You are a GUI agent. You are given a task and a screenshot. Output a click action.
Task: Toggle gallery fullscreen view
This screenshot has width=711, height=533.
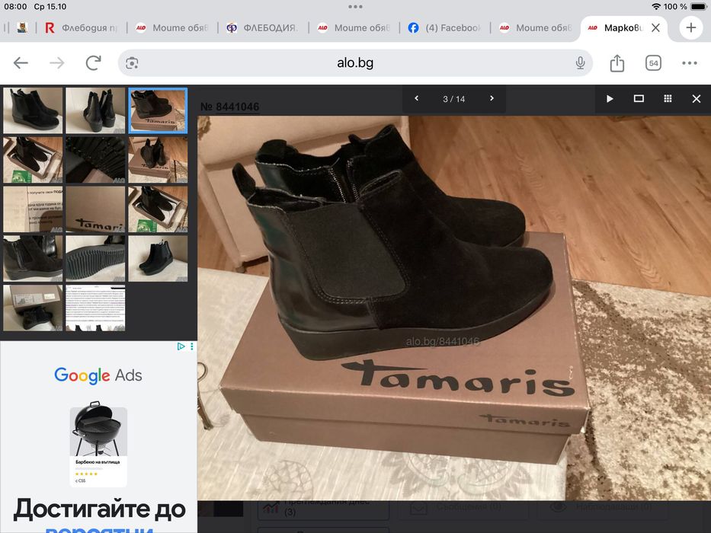[x=639, y=99]
